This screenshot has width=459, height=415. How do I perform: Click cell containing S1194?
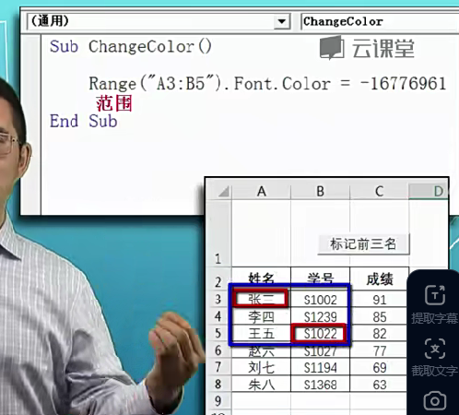click(320, 367)
